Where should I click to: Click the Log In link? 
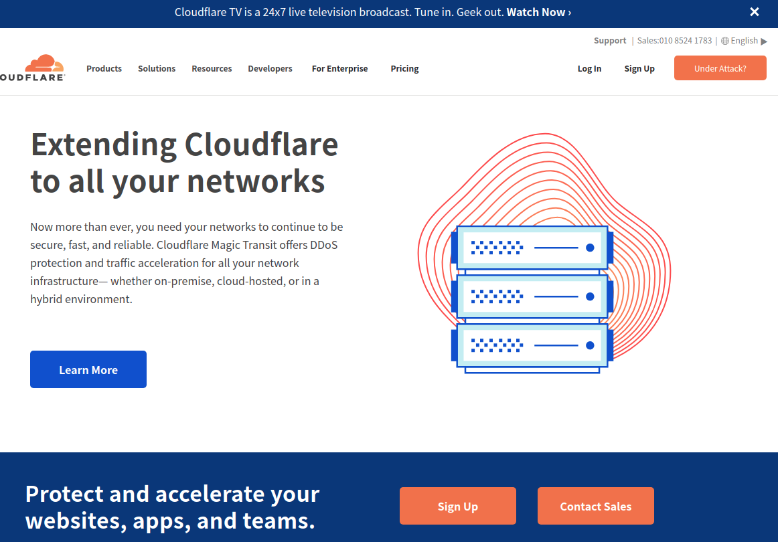(589, 68)
